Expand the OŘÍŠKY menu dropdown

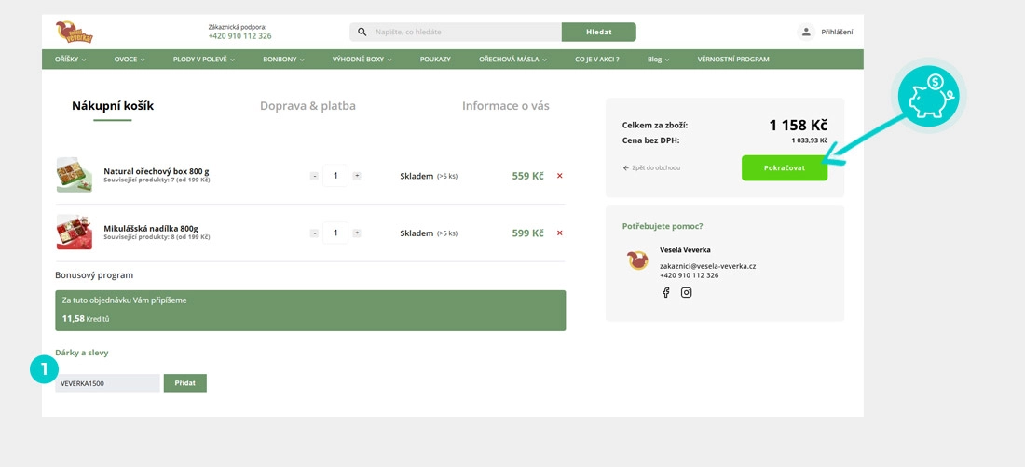point(71,60)
